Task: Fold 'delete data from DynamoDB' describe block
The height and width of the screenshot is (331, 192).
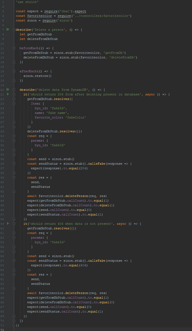Action: point(14,90)
